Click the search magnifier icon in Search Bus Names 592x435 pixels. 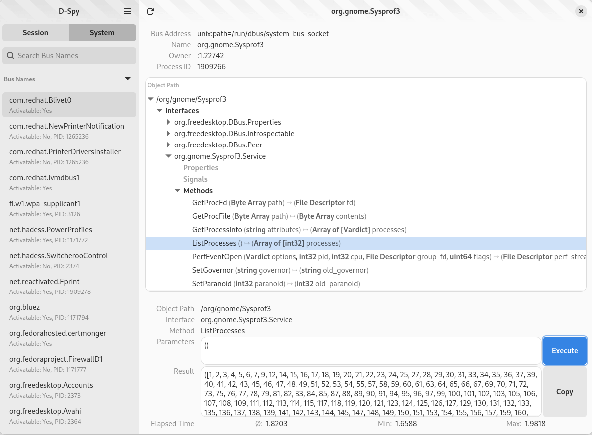pos(10,56)
